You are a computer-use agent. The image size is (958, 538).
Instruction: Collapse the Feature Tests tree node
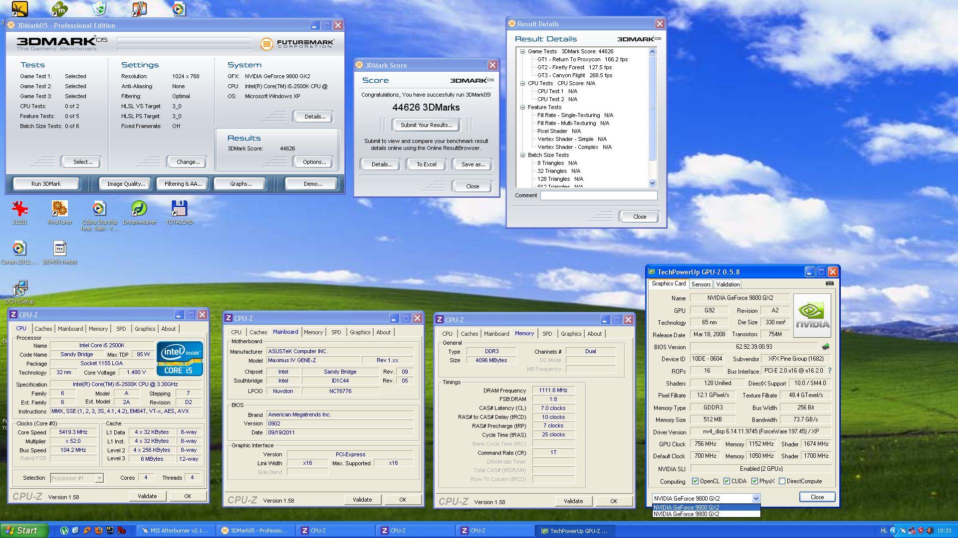522,107
